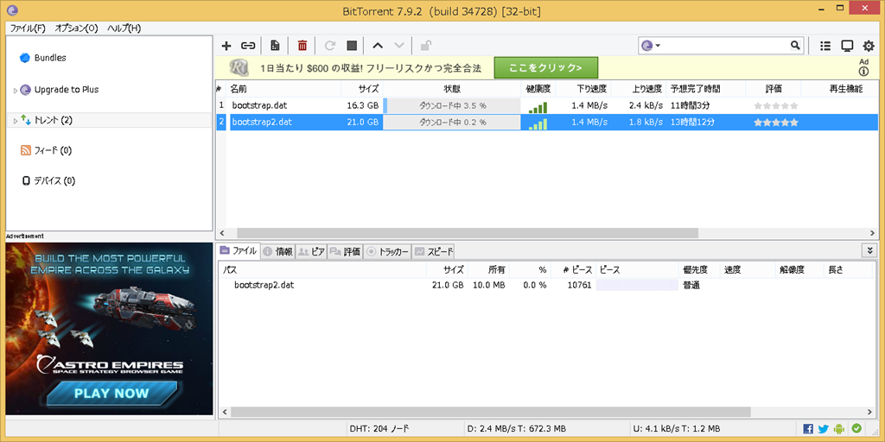Open Preferences with the gear icon

coord(869,46)
